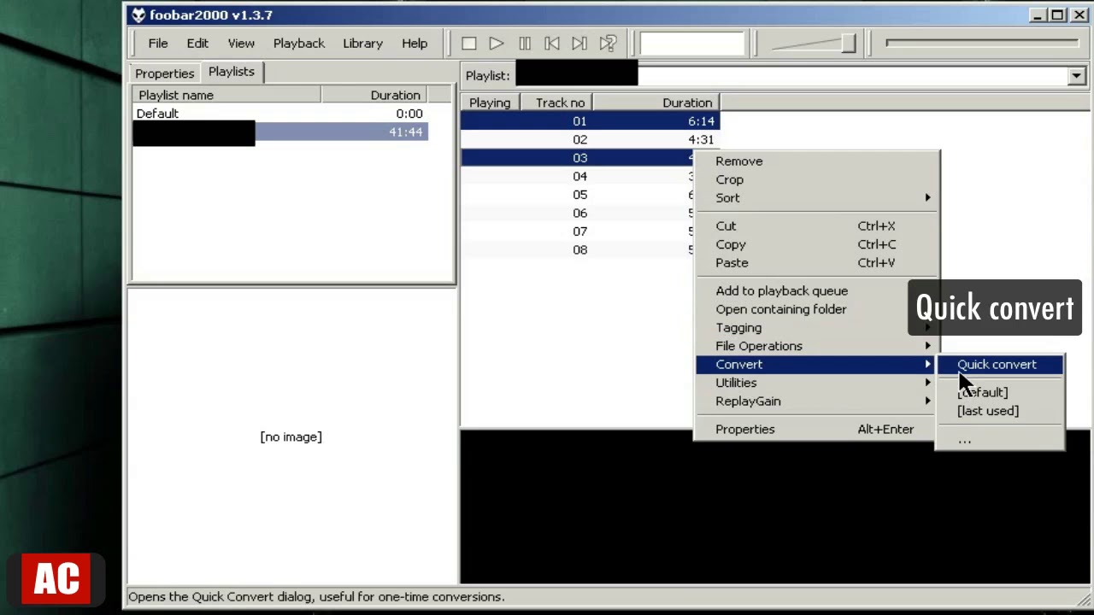
Task: Play a random track
Action: pos(608,44)
